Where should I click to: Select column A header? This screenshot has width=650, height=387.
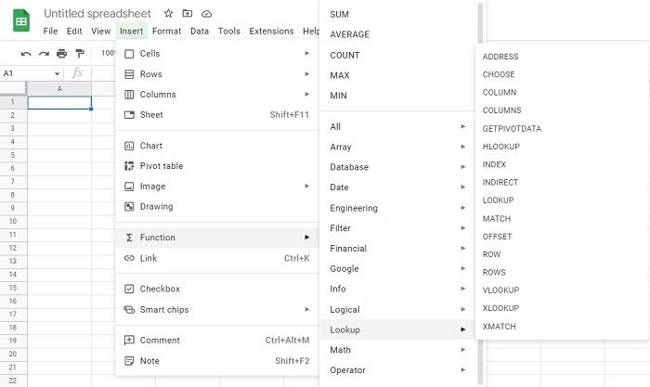tap(59, 89)
